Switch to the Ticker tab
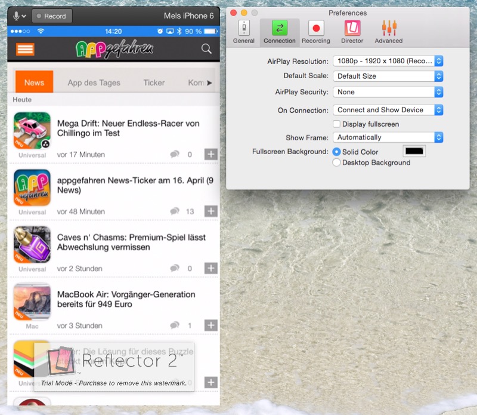Screen dimensions: 477x415 click(x=154, y=82)
